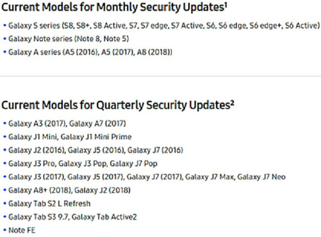Select the Galaxy A7 (2017) text
The width and height of the screenshot is (321, 237).
coord(97,123)
